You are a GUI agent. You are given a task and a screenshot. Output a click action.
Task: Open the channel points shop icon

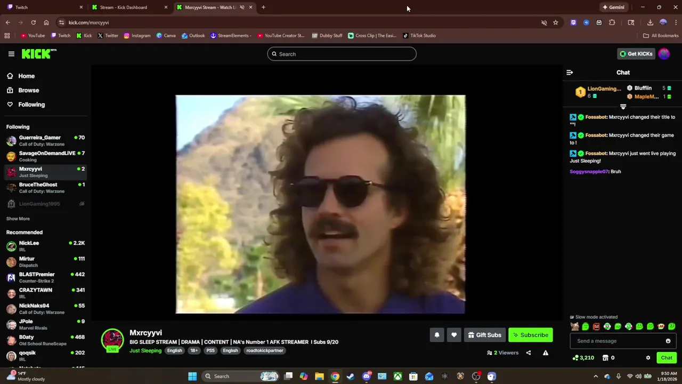pyautogui.click(x=605, y=358)
